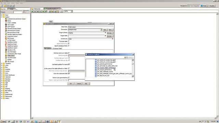Viewport: 219px width, 123px height.
Task: Click the Edit connection button
Action: click(105, 30)
